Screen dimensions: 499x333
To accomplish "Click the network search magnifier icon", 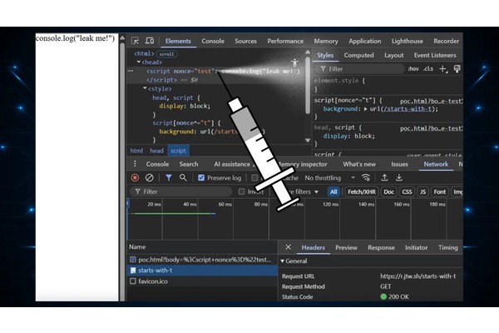I will pyautogui.click(x=183, y=178).
